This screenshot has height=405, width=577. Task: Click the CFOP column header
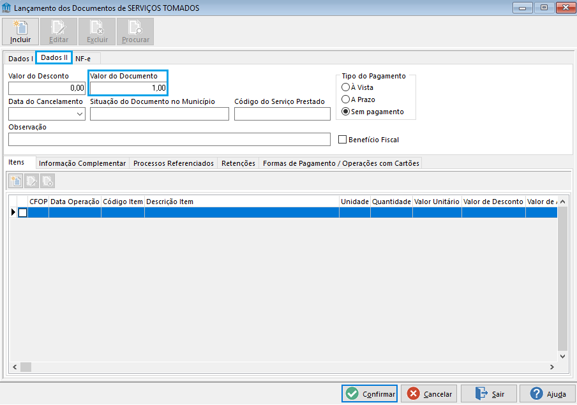pyautogui.click(x=38, y=202)
